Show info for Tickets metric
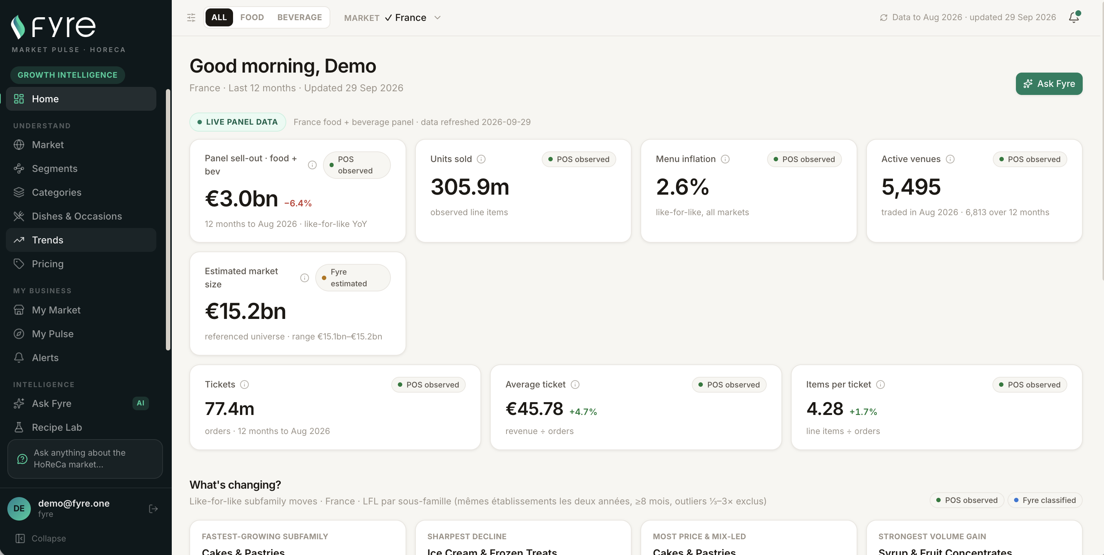 (244, 384)
